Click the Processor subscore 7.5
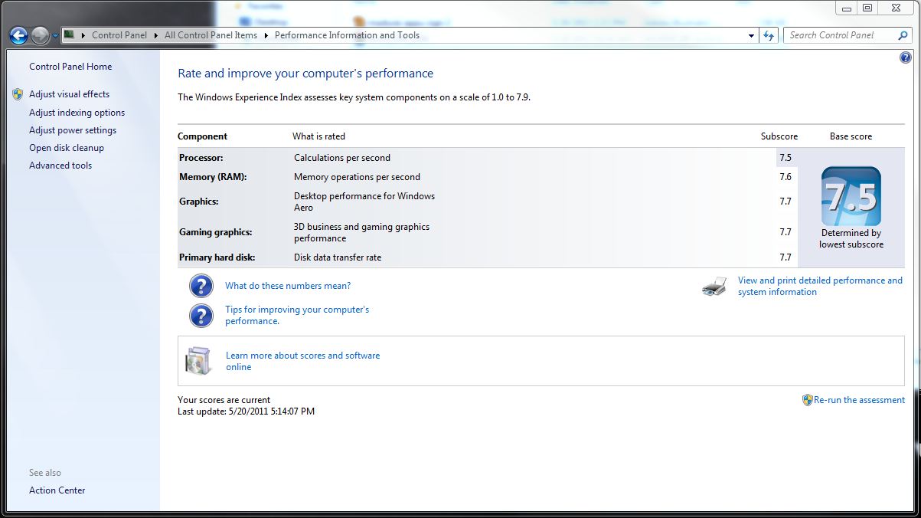This screenshot has height=518, width=921. (x=785, y=158)
